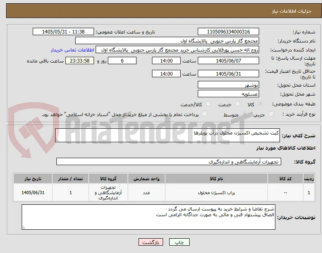Click the goods group field تجهیزات آزمایشگاهی و اندازه‌گیری
This screenshot has height=253, width=322.
tap(169, 161)
